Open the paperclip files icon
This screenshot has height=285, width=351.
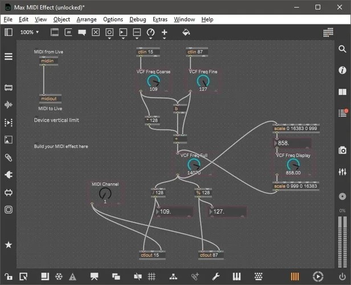point(9,157)
